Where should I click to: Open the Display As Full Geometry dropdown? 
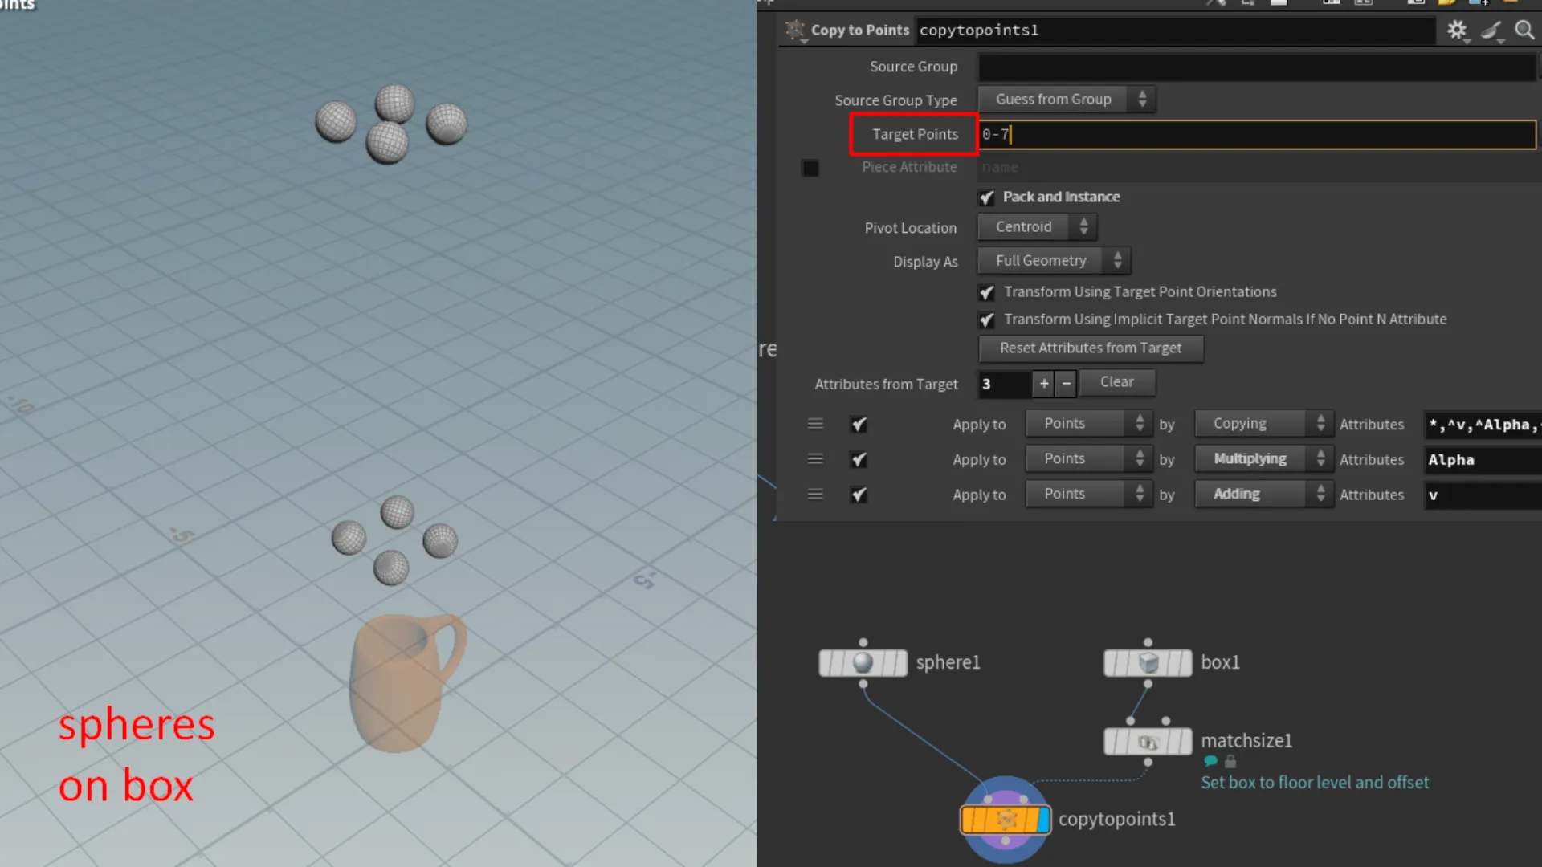pos(1053,260)
